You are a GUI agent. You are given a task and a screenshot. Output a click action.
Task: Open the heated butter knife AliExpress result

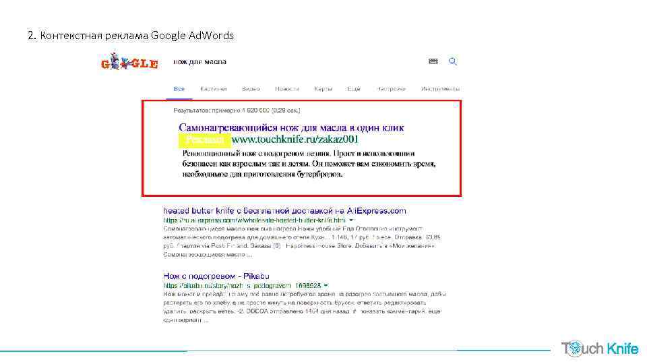pos(284,211)
